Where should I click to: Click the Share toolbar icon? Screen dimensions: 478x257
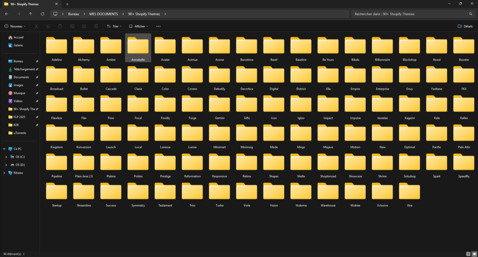[84, 26]
